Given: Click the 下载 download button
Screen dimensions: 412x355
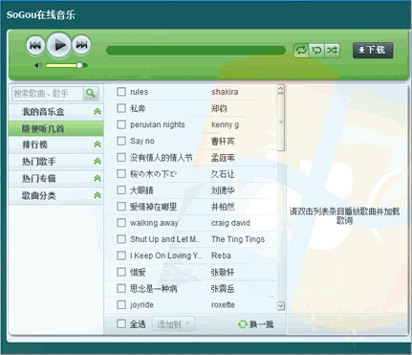Looking at the screenshot, I should [x=373, y=50].
